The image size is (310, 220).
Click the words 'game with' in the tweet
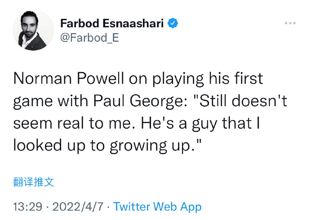pyautogui.click(x=51, y=102)
